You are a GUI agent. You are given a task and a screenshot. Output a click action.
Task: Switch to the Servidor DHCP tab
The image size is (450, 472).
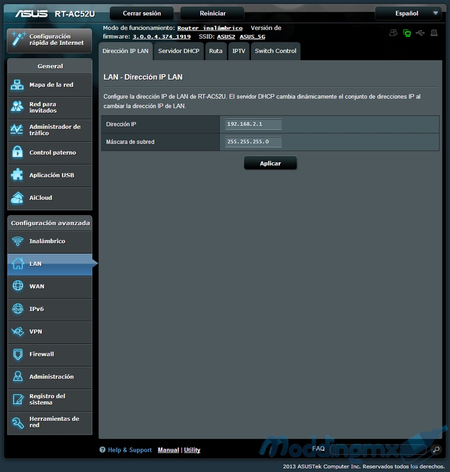[179, 51]
